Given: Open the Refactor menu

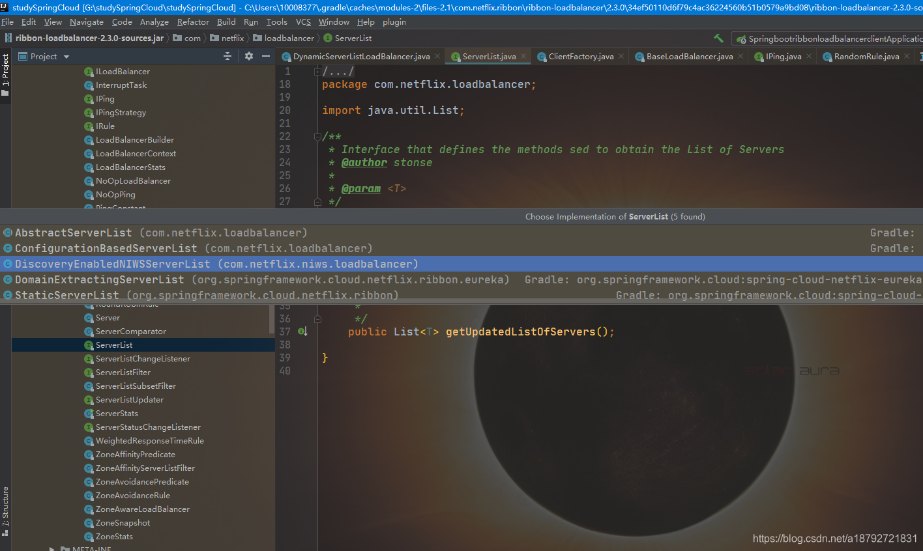Looking at the screenshot, I should click(194, 22).
